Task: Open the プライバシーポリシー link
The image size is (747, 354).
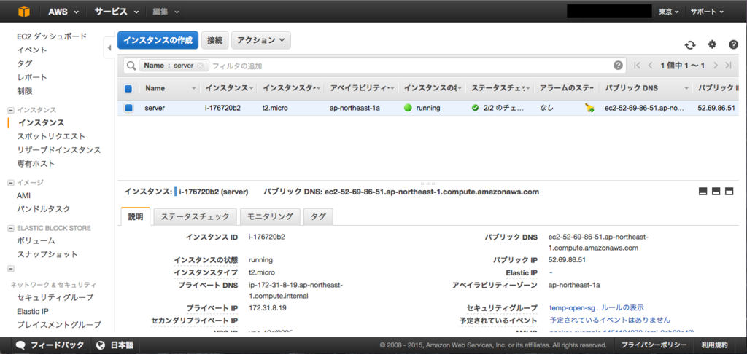Action: [x=654, y=345]
